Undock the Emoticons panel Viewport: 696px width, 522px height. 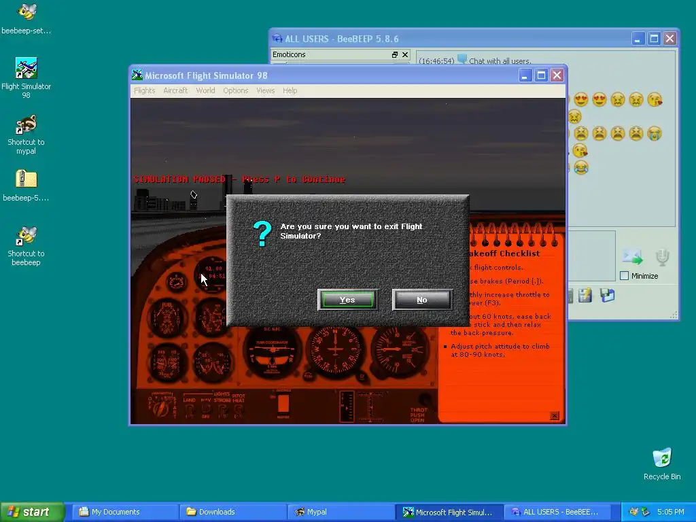(395, 54)
